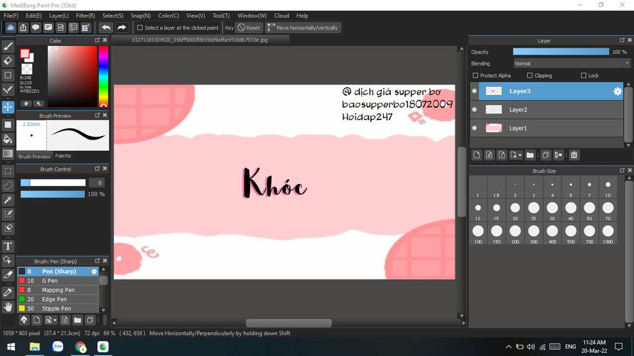Click the hue color bar

tap(103, 76)
